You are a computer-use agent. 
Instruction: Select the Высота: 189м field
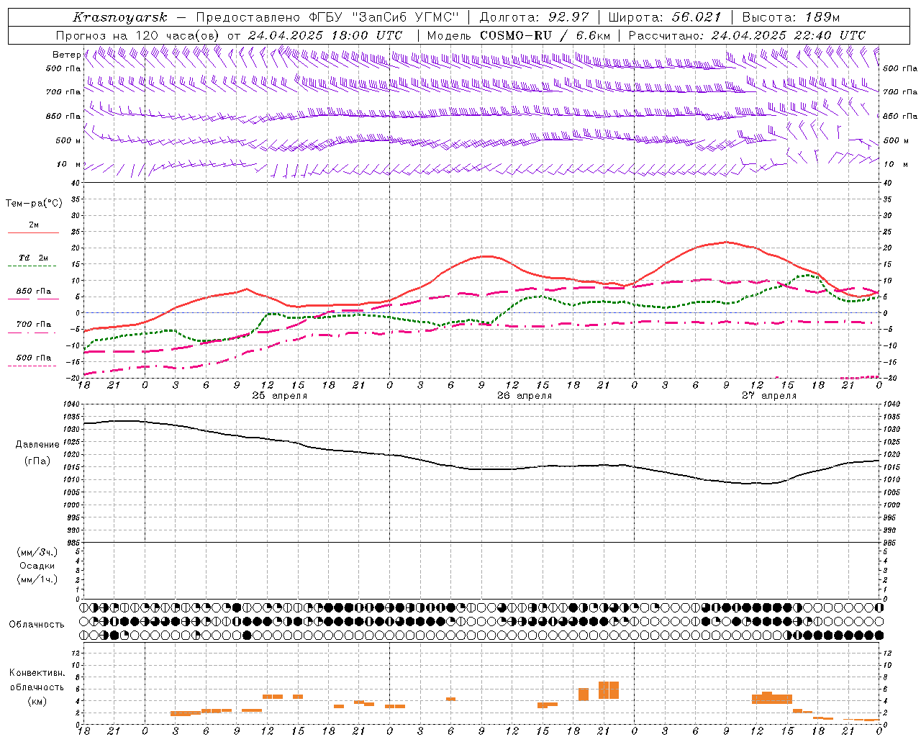[791, 17]
